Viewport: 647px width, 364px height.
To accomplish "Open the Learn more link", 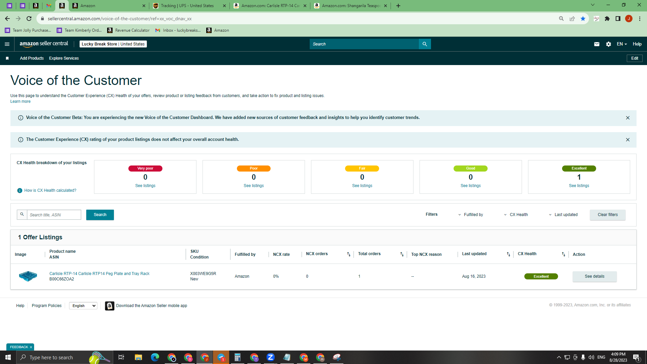I will [x=20, y=101].
